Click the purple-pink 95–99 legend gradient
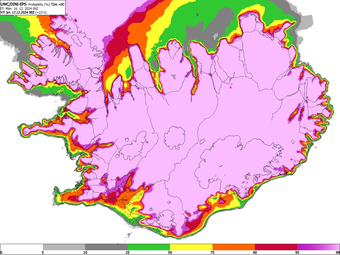 318,247
